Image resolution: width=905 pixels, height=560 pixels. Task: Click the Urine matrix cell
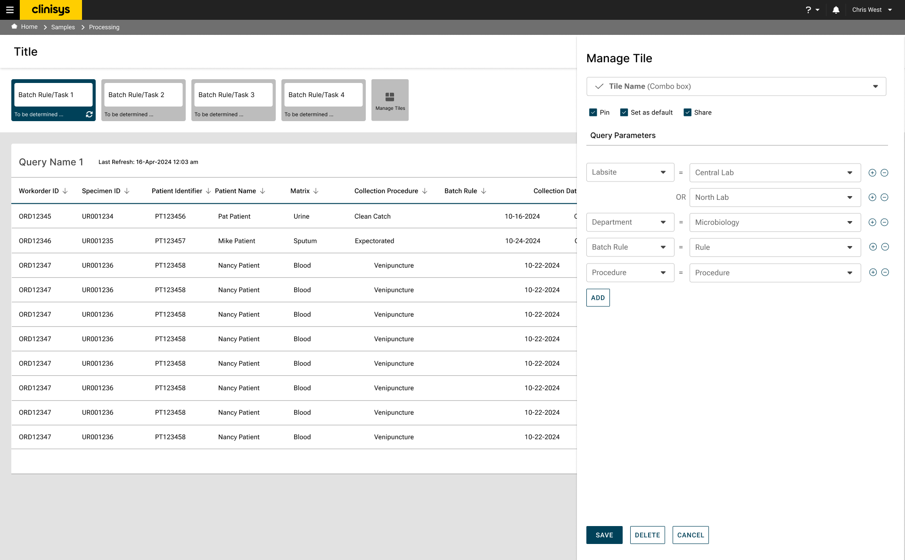pos(301,216)
